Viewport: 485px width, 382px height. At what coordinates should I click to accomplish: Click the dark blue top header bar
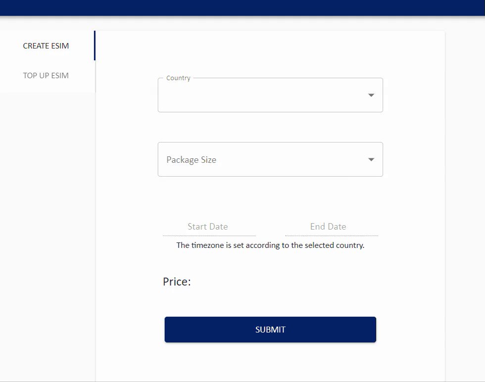[x=242, y=8]
